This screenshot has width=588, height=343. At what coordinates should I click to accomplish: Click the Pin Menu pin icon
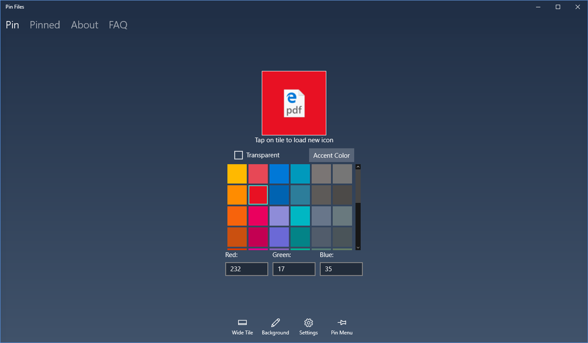(341, 323)
